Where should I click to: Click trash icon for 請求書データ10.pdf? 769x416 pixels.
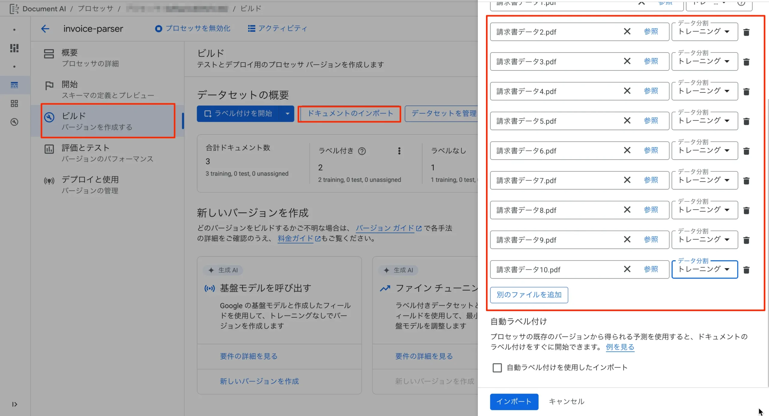point(746,270)
